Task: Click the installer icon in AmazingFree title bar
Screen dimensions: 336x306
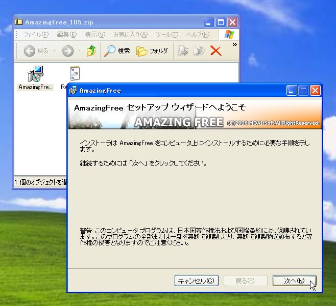Action: [73, 91]
